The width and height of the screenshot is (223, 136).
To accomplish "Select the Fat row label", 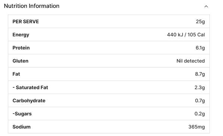I will 16,74.
